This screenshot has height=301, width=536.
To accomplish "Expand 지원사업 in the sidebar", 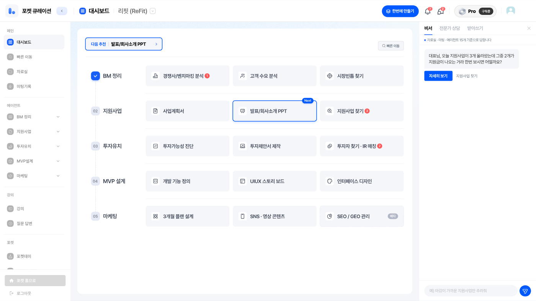I will pos(34,131).
